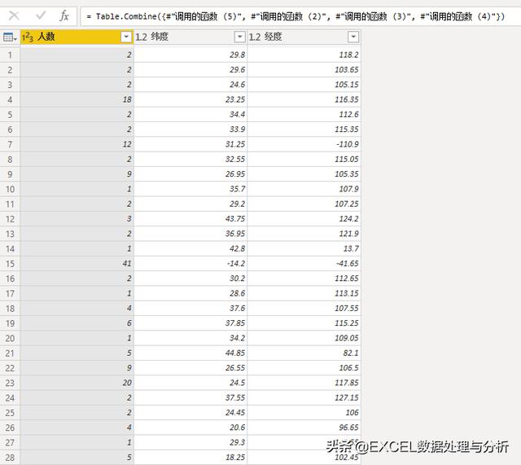Select the 经度 column header
Screen dimensions: 521x465
[301, 37]
